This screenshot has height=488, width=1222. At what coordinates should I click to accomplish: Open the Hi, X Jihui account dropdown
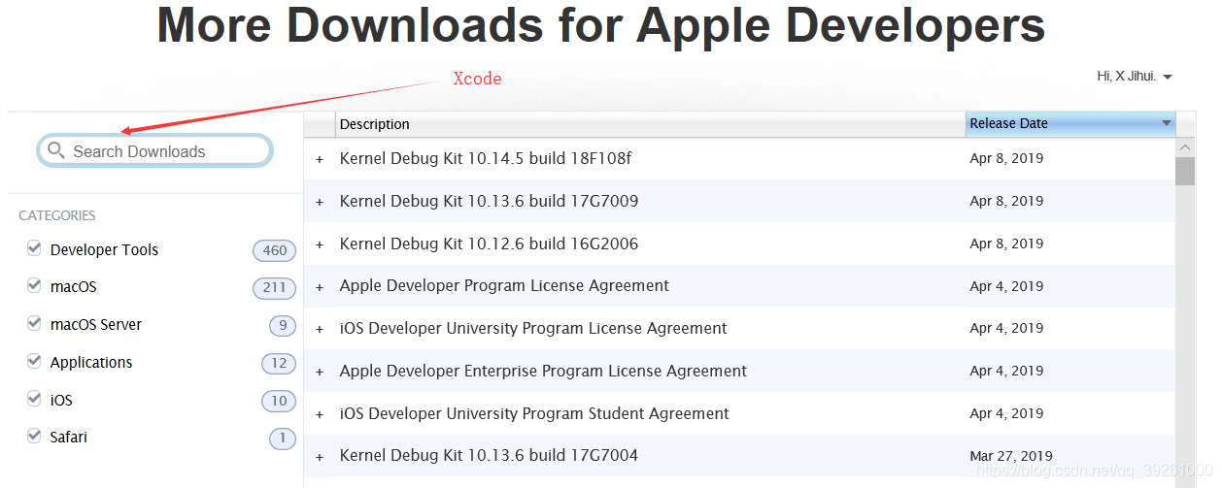pyautogui.click(x=1135, y=76)
